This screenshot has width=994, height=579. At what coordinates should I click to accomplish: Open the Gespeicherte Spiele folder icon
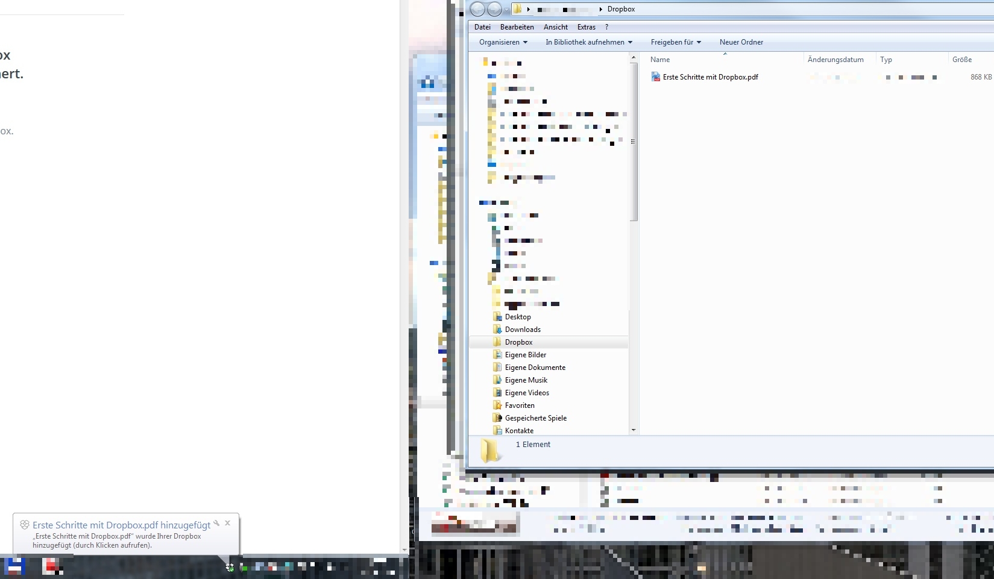pyautogui.click(x=497, y=418)
